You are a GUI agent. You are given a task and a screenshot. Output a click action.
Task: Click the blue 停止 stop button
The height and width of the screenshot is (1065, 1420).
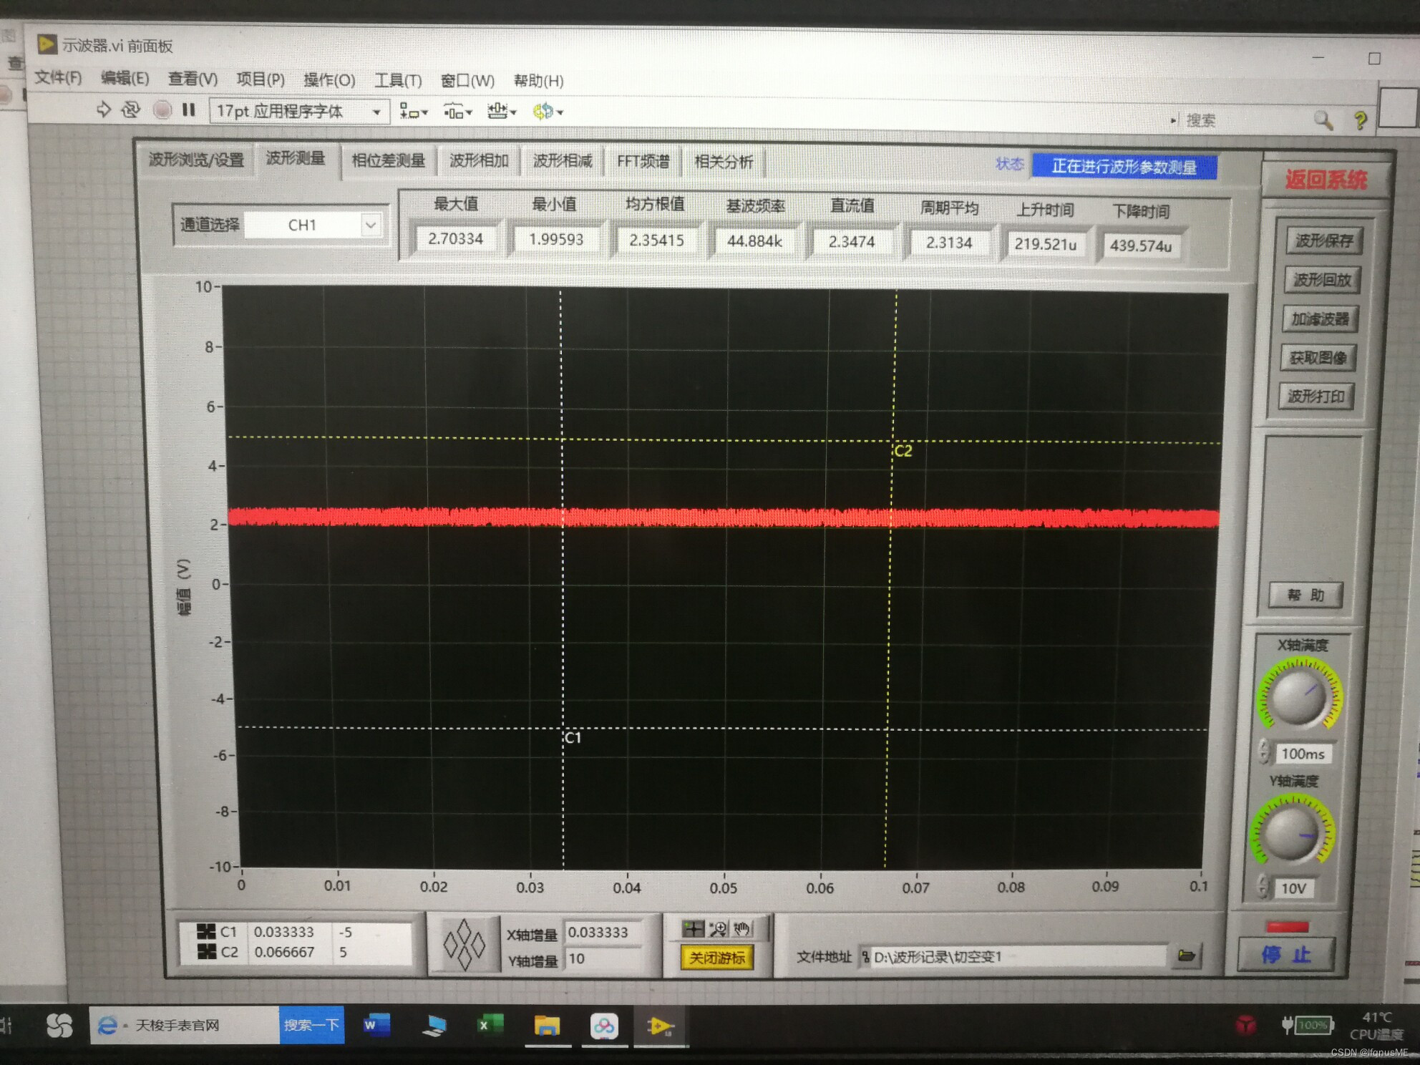[x=1285, y=955]
